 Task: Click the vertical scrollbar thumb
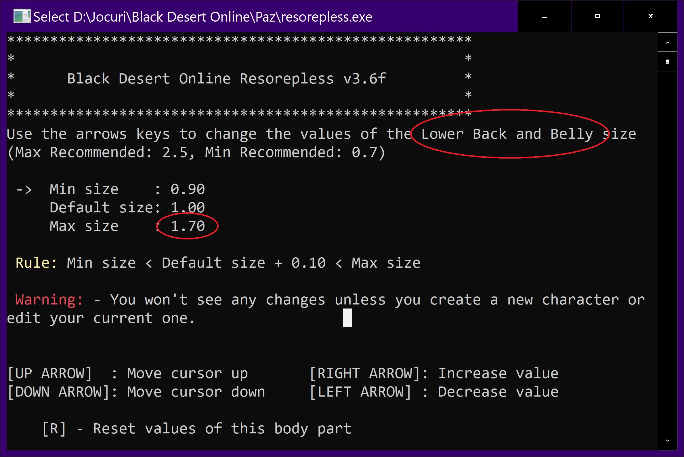[x=667, y=62]
